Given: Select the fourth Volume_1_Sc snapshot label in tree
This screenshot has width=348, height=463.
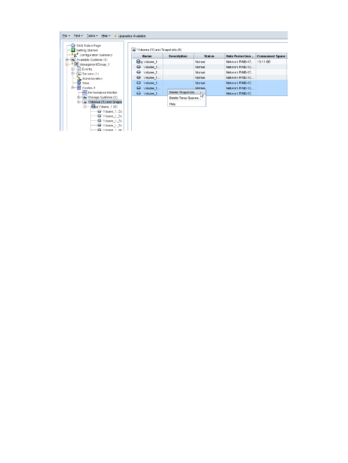Looking at the screenshot, I should (112, 125).
